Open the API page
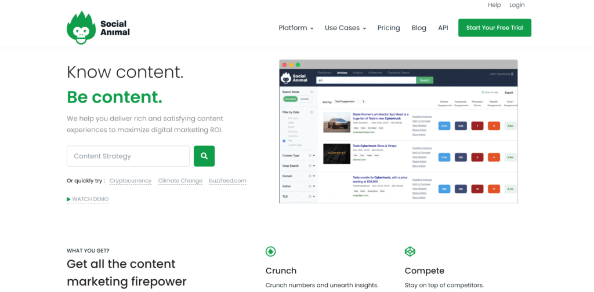 point(443,28)
